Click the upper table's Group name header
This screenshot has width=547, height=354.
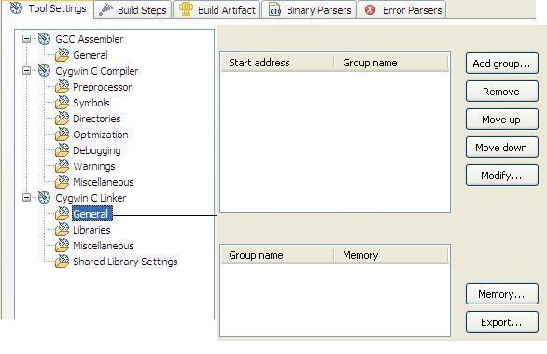pyautogui.click(x=391, y=63)
